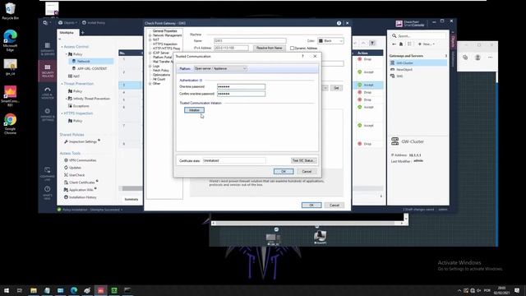Select HTTPS Inspection in Gateway dialog tree
Viewport: 526px width, 296px height.
pos(164,44)
